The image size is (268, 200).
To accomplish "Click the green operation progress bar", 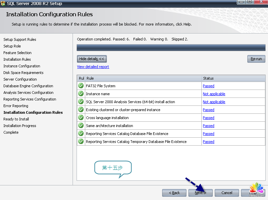I will [x=171, y=48].
